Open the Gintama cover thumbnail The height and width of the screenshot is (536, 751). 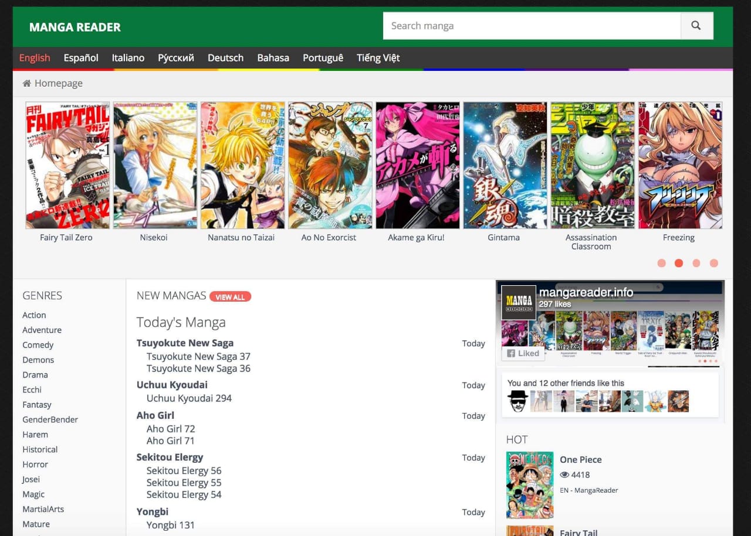tap(505, 165)
